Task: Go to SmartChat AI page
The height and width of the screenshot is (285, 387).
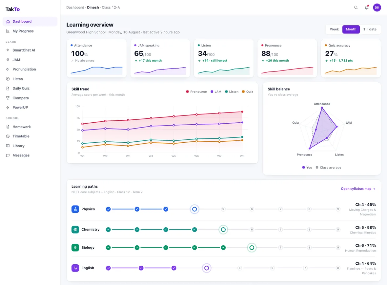Action: click(30, 50)
